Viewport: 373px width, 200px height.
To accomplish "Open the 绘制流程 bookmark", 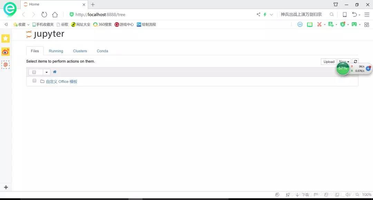I will click(146, 25).
